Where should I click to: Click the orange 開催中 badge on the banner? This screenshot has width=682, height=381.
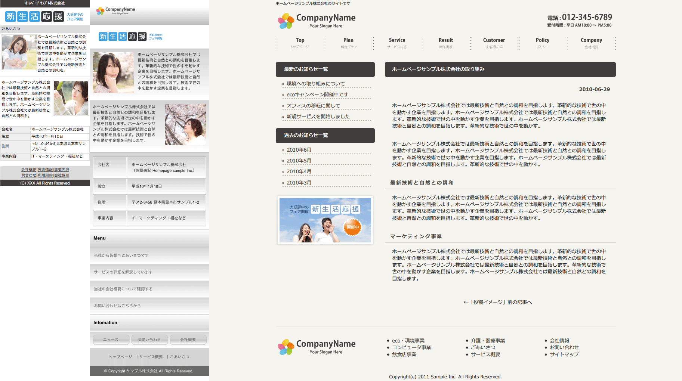(x=352, y=227)
